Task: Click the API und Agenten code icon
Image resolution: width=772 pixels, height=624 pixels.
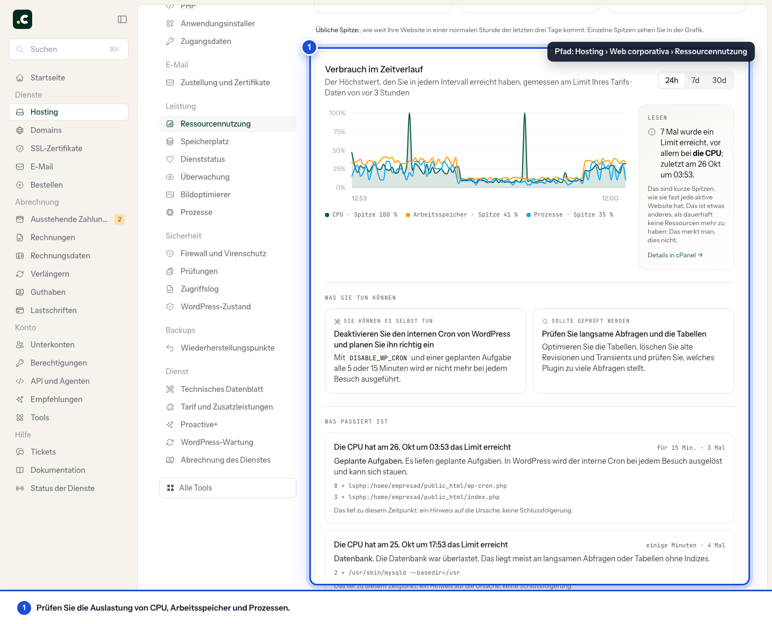Action: (x=20, y=381)
